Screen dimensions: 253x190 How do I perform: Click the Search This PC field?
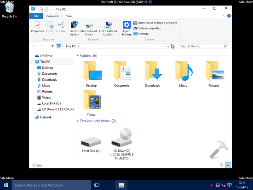pyautogui.click(x=204, y=46)
